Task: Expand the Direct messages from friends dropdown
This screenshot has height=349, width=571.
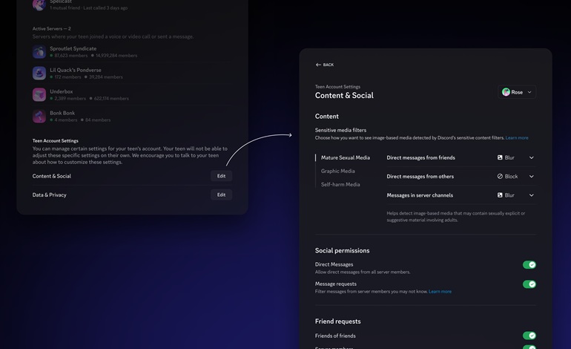Action: (x=531, y=157)
